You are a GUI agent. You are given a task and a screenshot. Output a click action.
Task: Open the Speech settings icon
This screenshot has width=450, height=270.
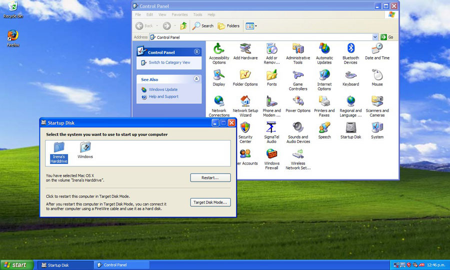coord(324,130)
